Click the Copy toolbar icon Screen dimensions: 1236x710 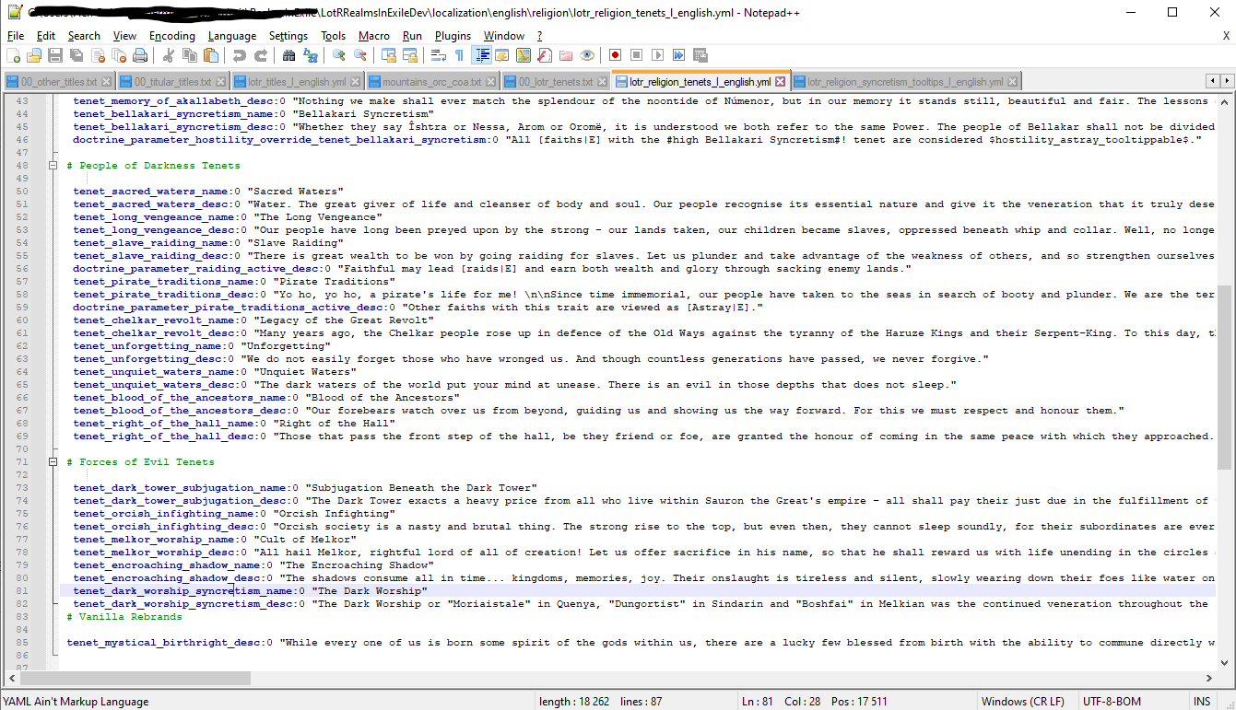click(x=190, y=55)
